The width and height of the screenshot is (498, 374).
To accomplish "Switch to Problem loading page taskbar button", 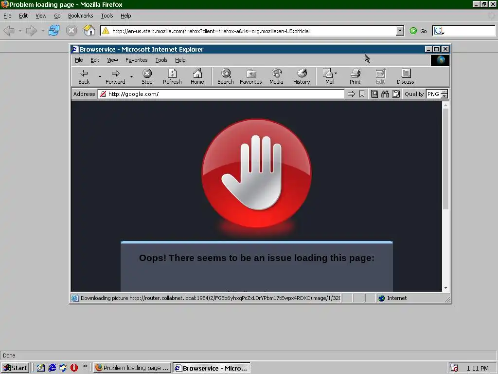I will (x=132, y=368).
